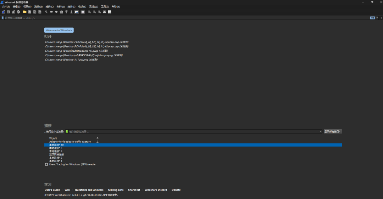The height and width of the screenshot is (199, 383).
Task: Add a display filter button with plus
Action: click(381, 18)
